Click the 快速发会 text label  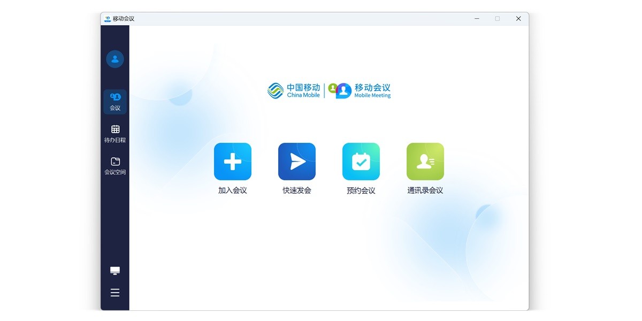click(297, 190)
